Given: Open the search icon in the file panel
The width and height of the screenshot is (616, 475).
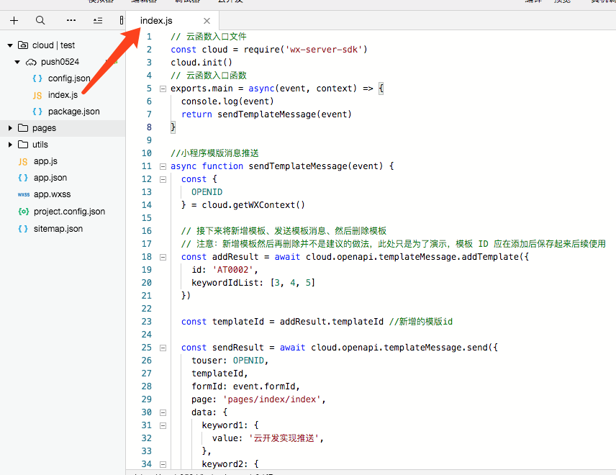Looking at the screenshot, I should (40, 20).
